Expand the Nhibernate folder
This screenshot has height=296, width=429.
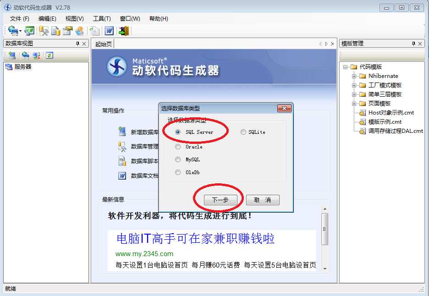[x=354, y=76]
